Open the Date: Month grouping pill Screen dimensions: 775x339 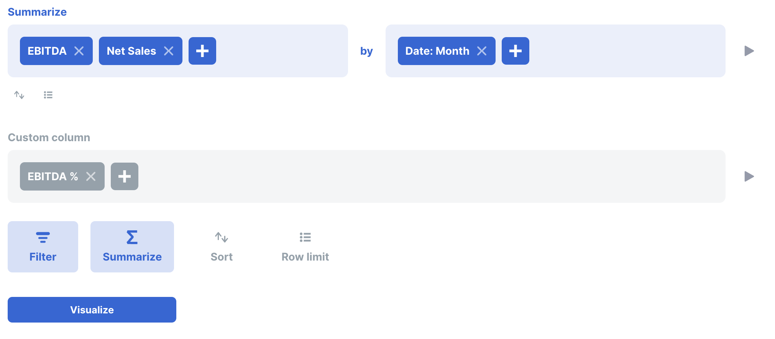[437, 51]
